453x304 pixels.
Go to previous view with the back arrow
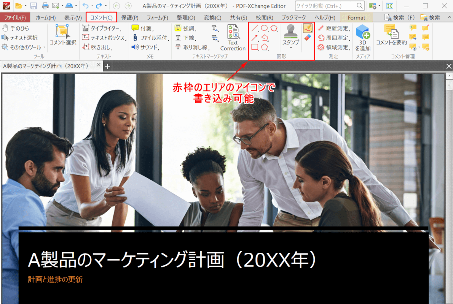[x=116, y=6]
